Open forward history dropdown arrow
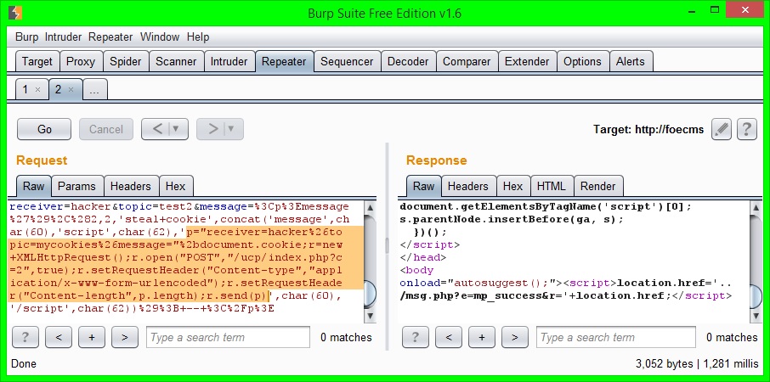 tap(232, 130)
